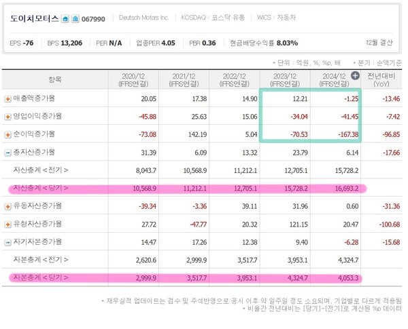The image size is (408, 329).
Task: Select the 2021/12 column header
Action: coord(184,80)
